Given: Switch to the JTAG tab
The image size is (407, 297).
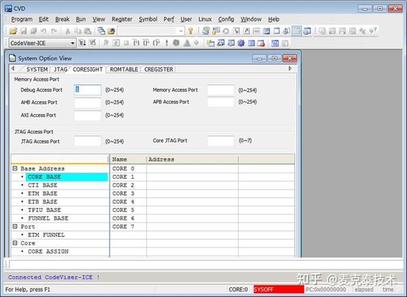Looking at the screenshot, I should (60, 69).
